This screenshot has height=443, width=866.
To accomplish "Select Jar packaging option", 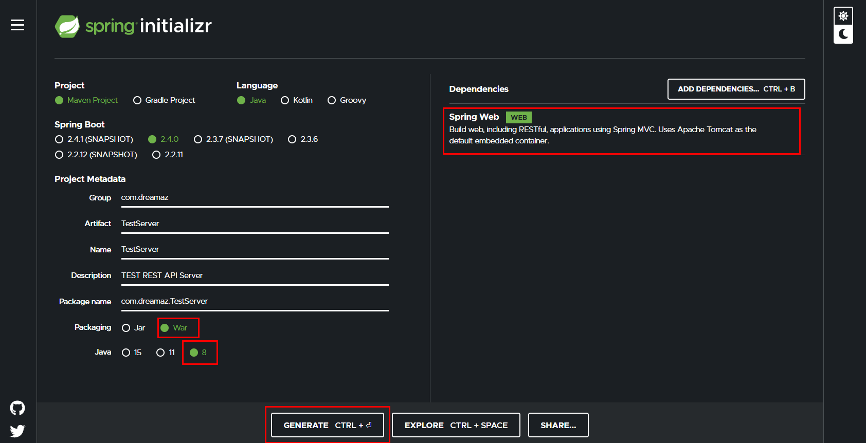I will (x=134, y=328).
